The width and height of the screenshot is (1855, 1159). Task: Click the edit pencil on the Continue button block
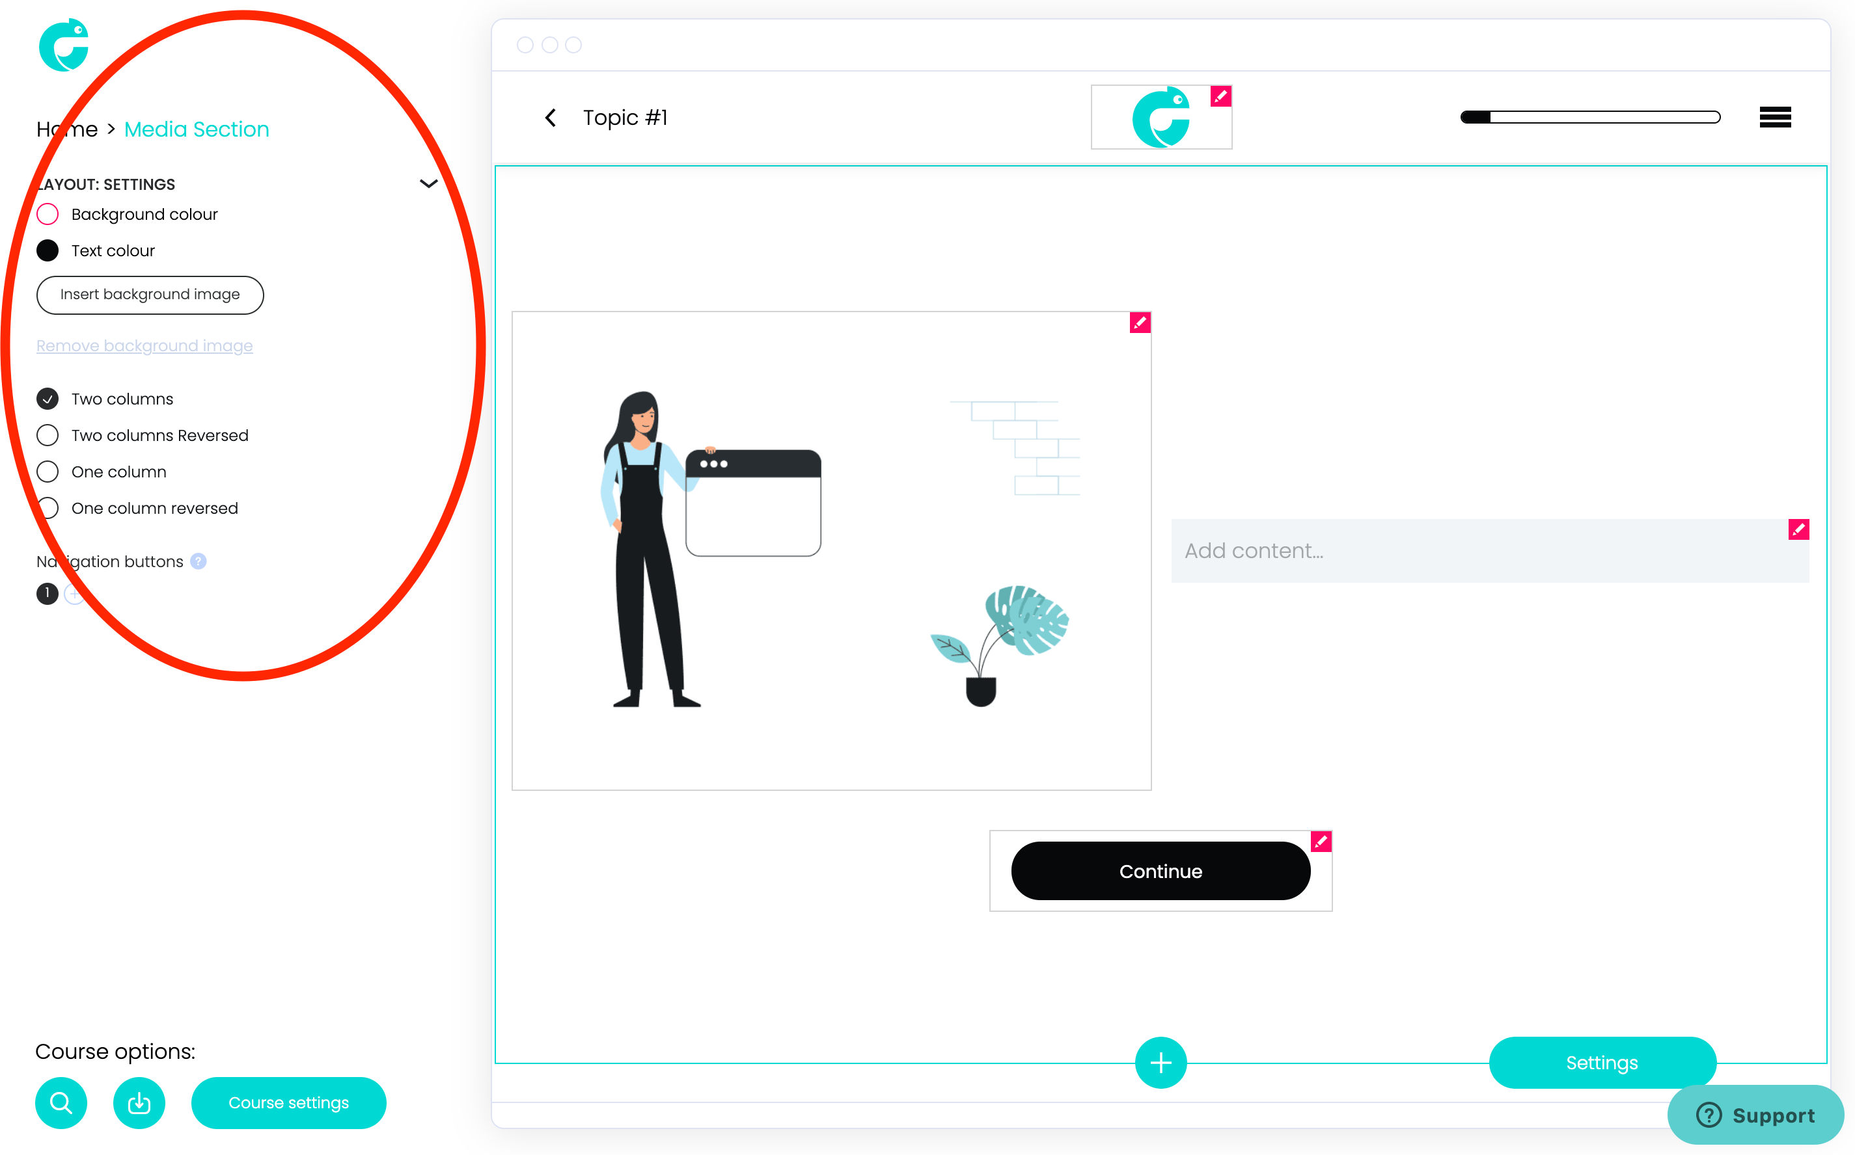coord(1320,841)
